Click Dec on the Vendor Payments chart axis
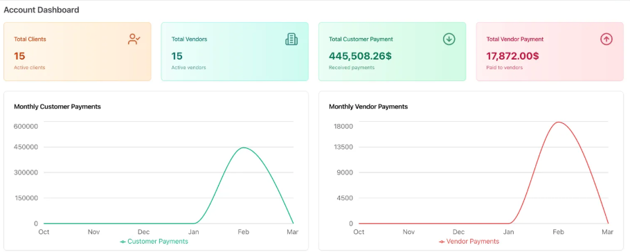 point(458,232)
